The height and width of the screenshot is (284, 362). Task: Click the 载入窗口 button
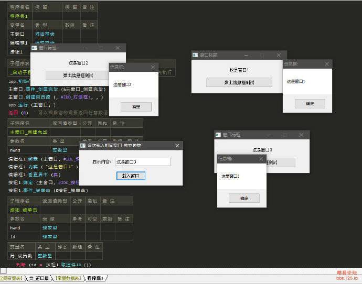tap(131, 176)
